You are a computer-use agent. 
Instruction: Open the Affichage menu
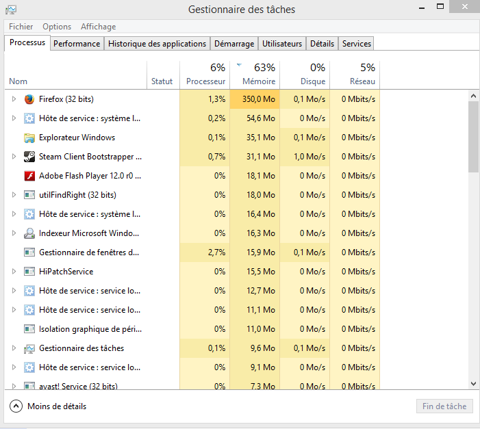coord(99,27)
